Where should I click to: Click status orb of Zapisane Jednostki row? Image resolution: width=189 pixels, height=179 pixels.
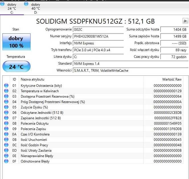point(6,118)
